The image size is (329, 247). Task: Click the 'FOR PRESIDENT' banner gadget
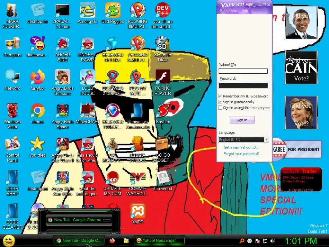coord(297,149)
